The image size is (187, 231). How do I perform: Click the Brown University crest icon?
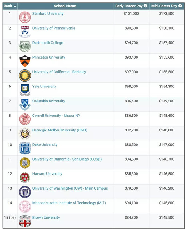25,221
